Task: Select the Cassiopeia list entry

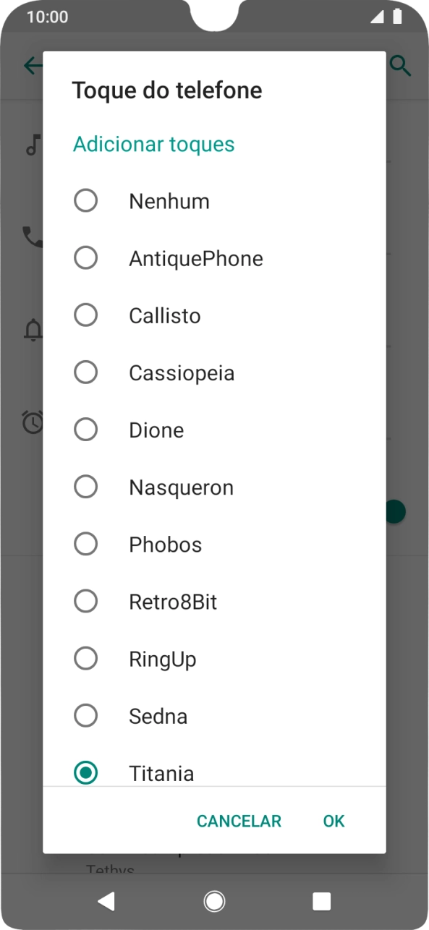Action: pyautogui.click(x=182, y=372)
